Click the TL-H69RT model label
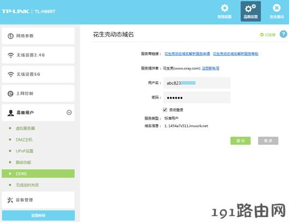 pyautogui.click(x=45, y=11)
